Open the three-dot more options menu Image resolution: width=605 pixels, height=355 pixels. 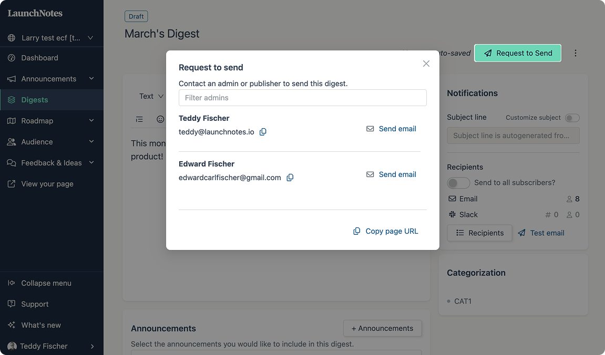pyautogui.click(x=575, y=53)
